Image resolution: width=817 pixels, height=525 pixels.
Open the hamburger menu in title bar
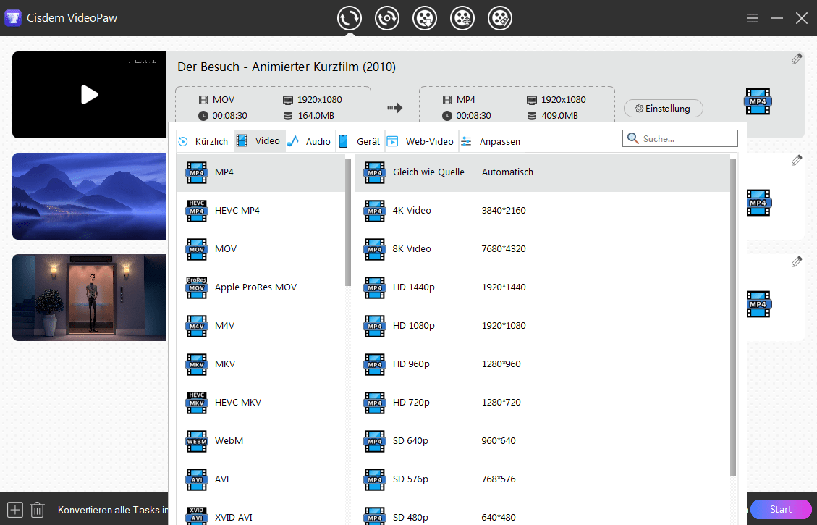[x=753, y=18]
